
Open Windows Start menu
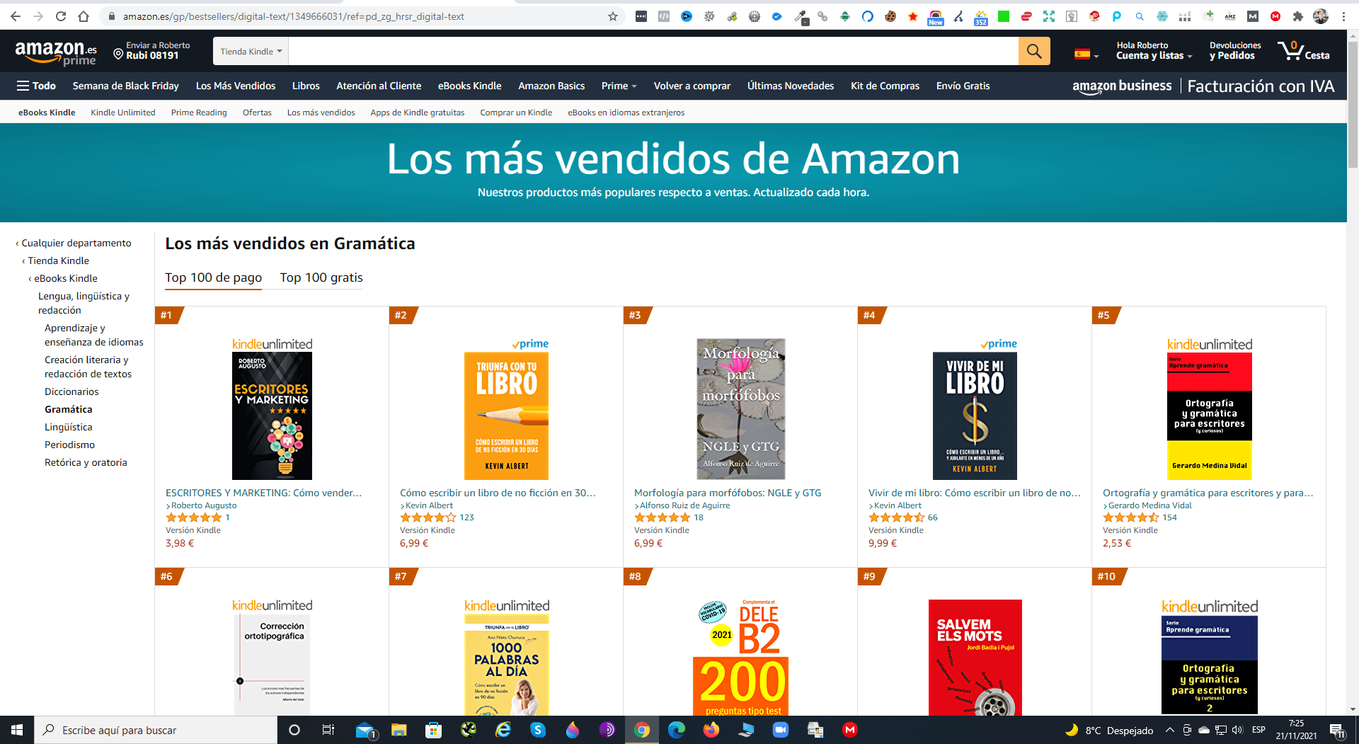tap(17, 730)
